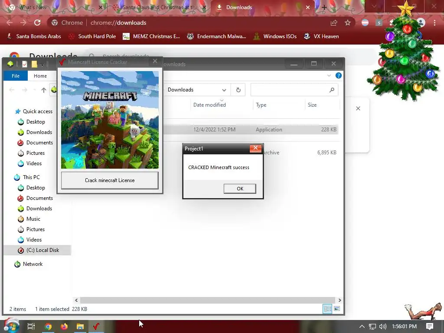This screenshot has width=444, height=333.
Task: Open the Home ribbon tab in Explorer
Action: 40,76
